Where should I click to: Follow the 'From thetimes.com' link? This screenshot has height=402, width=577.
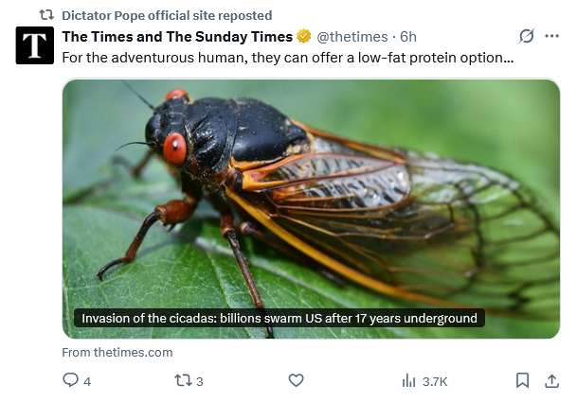[x=117, y=353]
